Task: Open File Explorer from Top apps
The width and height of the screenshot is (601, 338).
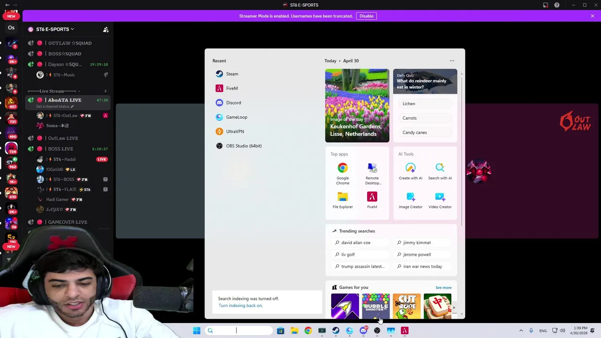Action: pos(342,200)
